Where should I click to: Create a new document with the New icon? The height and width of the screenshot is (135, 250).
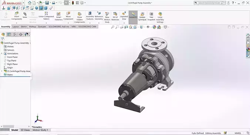34,3
